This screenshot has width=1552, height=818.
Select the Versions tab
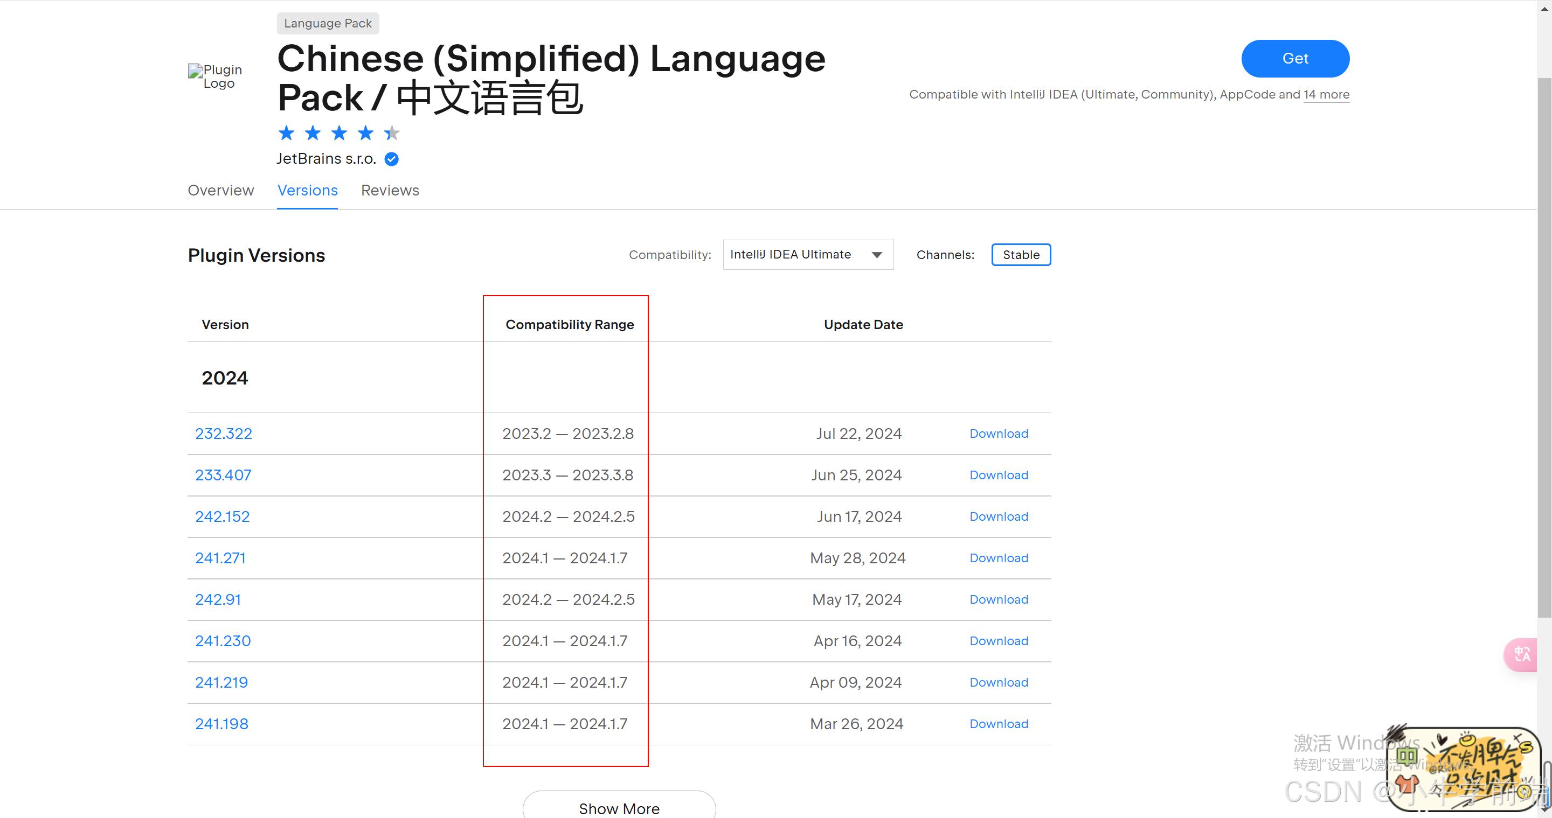tap(307, 190)
